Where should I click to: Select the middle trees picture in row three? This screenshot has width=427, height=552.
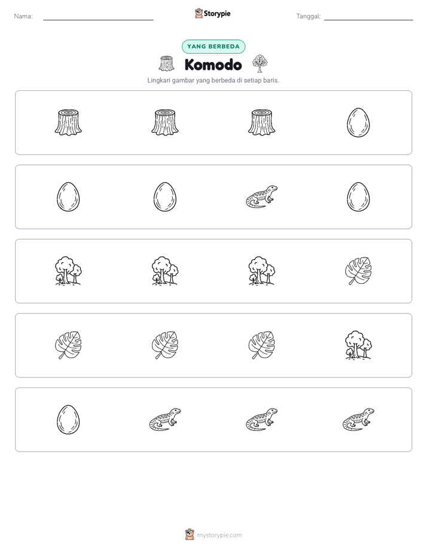pos(165,271)
